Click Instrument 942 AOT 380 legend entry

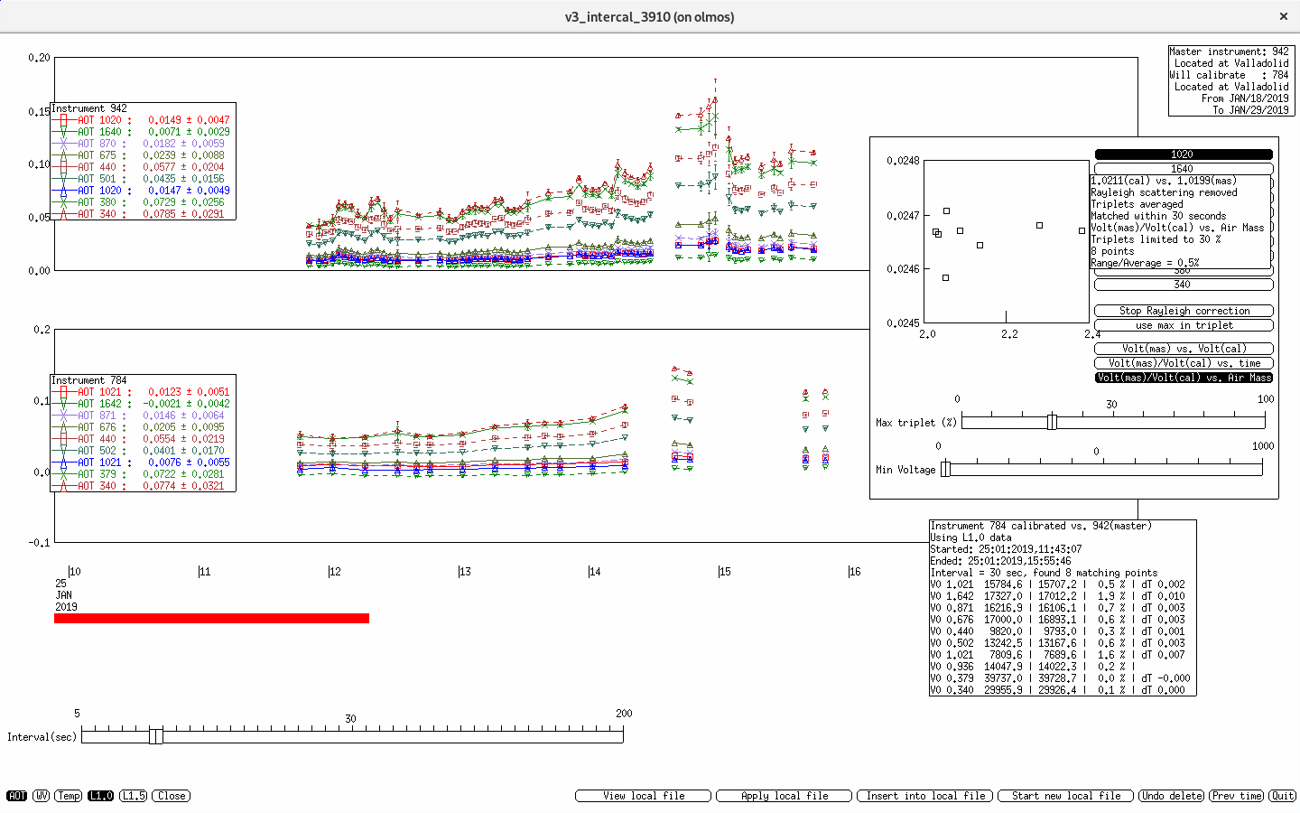point(143,202)
